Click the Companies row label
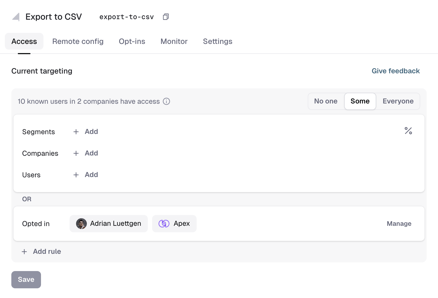 (x=40, y=153)
